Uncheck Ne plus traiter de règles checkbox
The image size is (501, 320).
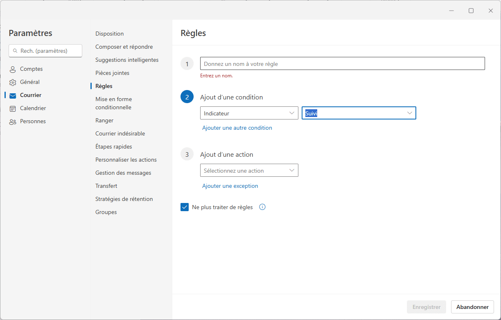tap(185, 207)
